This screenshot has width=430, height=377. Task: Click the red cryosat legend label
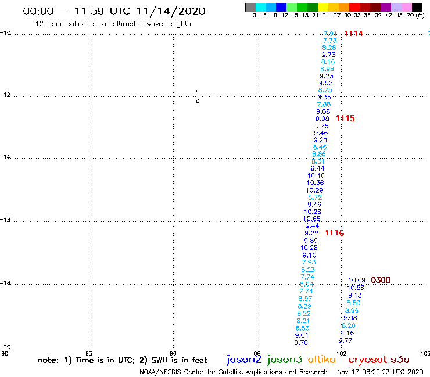(368, 360)
